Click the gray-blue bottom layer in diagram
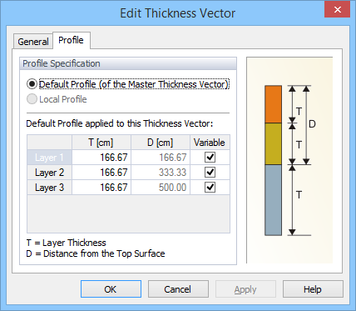Image resolution: width=356 pixels, height=311 pixels. 273,200
